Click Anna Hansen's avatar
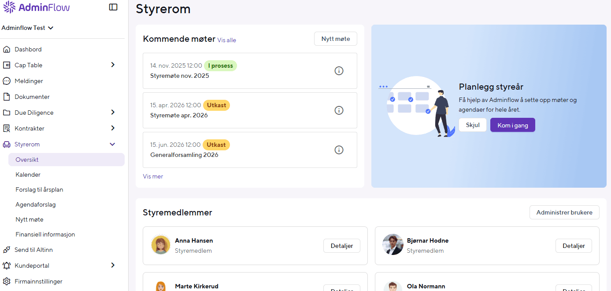 coord(161,245)
